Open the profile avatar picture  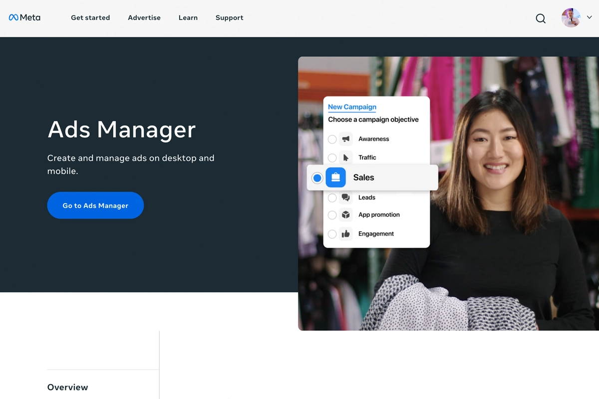pyautogui.click(x=571, y=17)
